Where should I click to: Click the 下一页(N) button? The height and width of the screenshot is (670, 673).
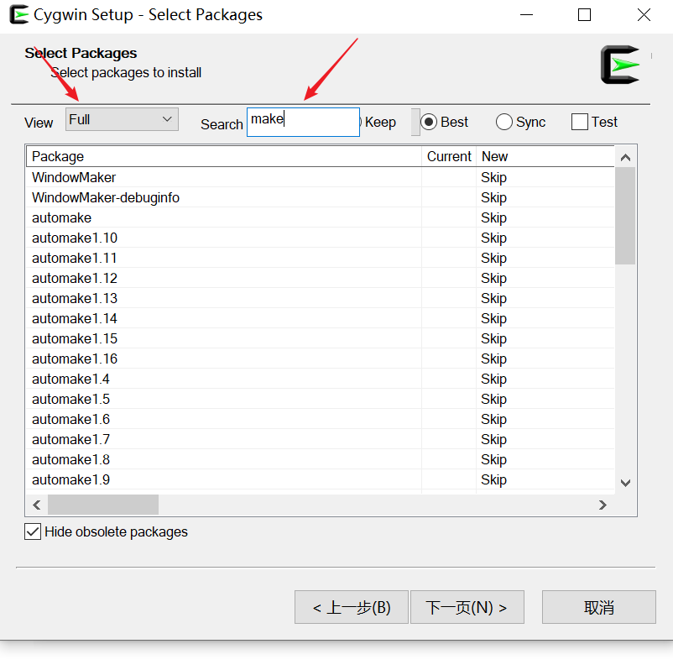[x=467, y=606]
